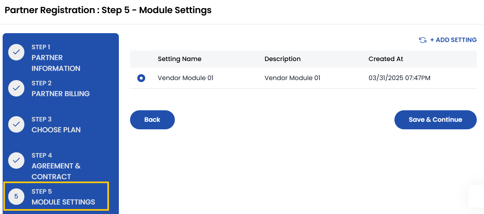The height and width of the screenshot is (214, 484).
Task: Click the Created At column header
Action: (386, 59)
